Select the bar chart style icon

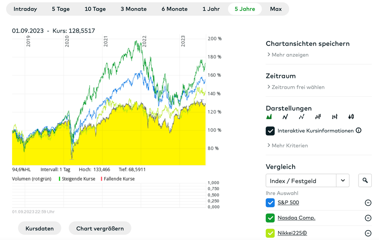tap(318, 117)
